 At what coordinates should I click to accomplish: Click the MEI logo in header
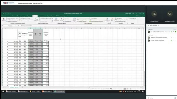click(x=9, y=3)
